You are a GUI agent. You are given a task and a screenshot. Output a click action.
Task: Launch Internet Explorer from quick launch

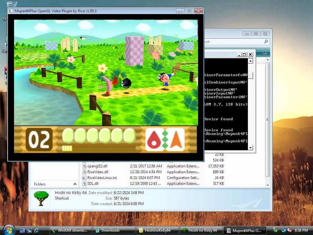coord(36,230)
